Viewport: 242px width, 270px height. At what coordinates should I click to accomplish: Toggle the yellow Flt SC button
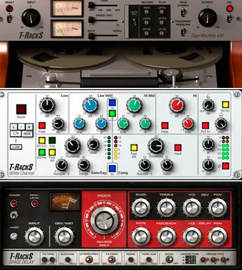point(226,104)
